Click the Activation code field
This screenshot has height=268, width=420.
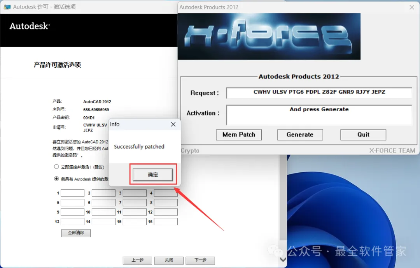319,115
